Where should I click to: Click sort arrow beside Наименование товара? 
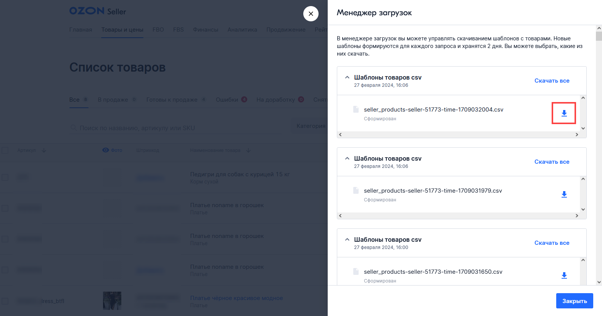(x=248, y=150)
